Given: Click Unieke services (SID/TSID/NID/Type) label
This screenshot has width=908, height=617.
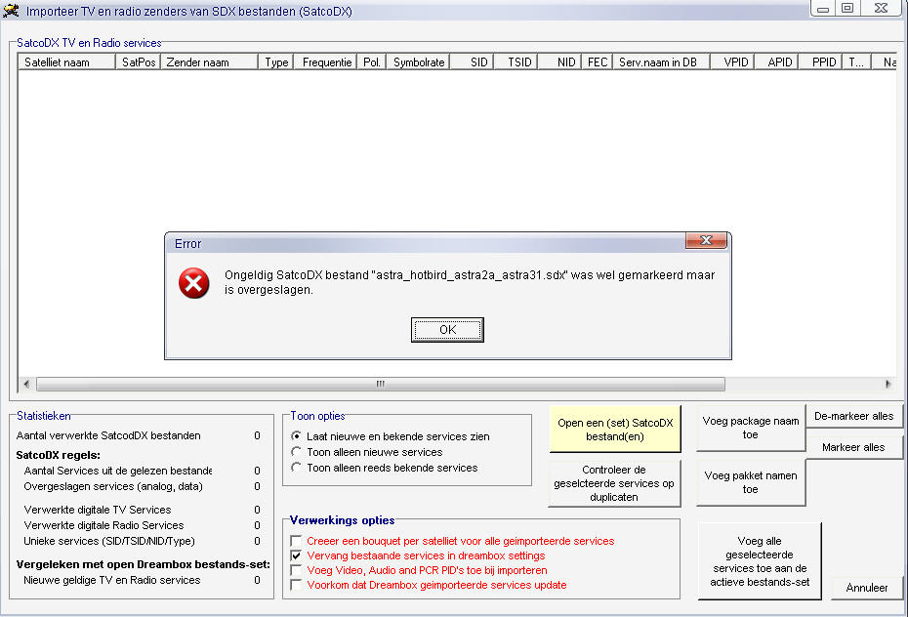Looking at the screenshot, I should (109, 541).
